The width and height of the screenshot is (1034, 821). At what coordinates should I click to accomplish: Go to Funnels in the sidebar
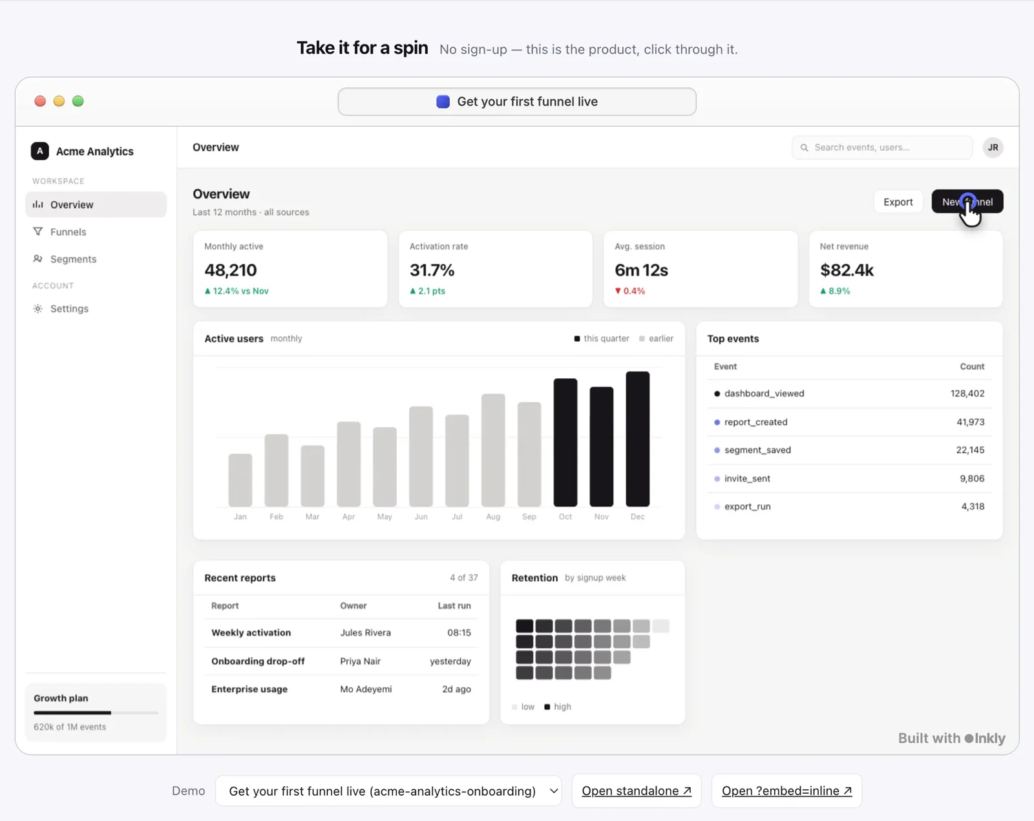pos(96,231)
